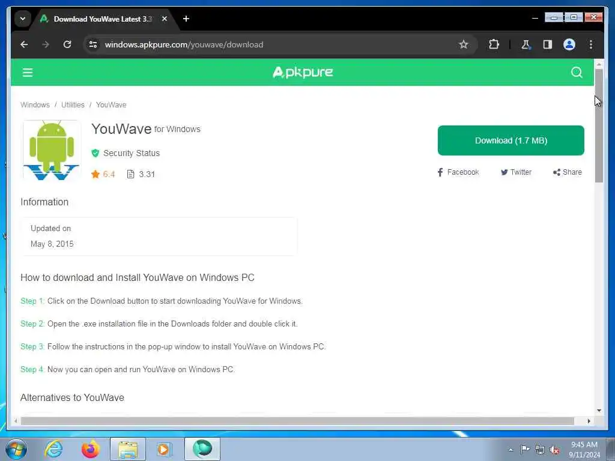The height and width of the screenshot is (461, 615).
Task: Click the Download (1.7 MB) button
Action: tap(510, 140)
